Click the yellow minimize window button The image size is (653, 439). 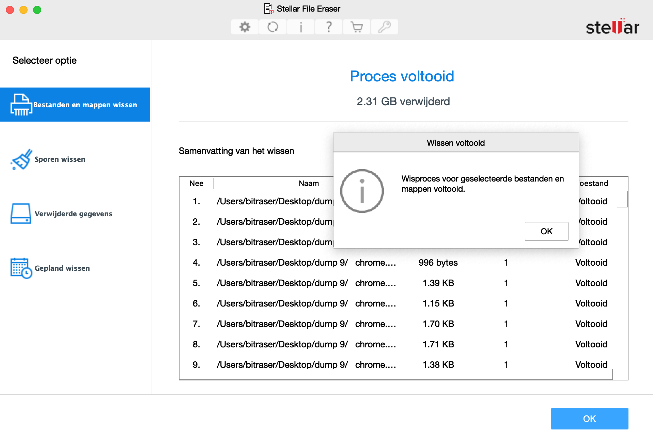24,10
